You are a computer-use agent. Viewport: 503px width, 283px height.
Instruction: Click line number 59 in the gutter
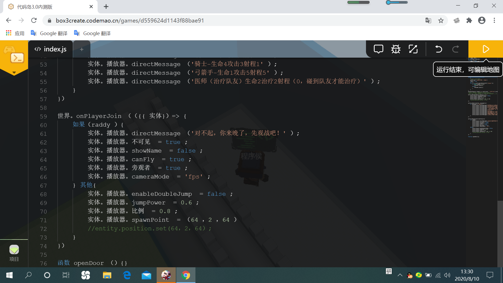43,116
